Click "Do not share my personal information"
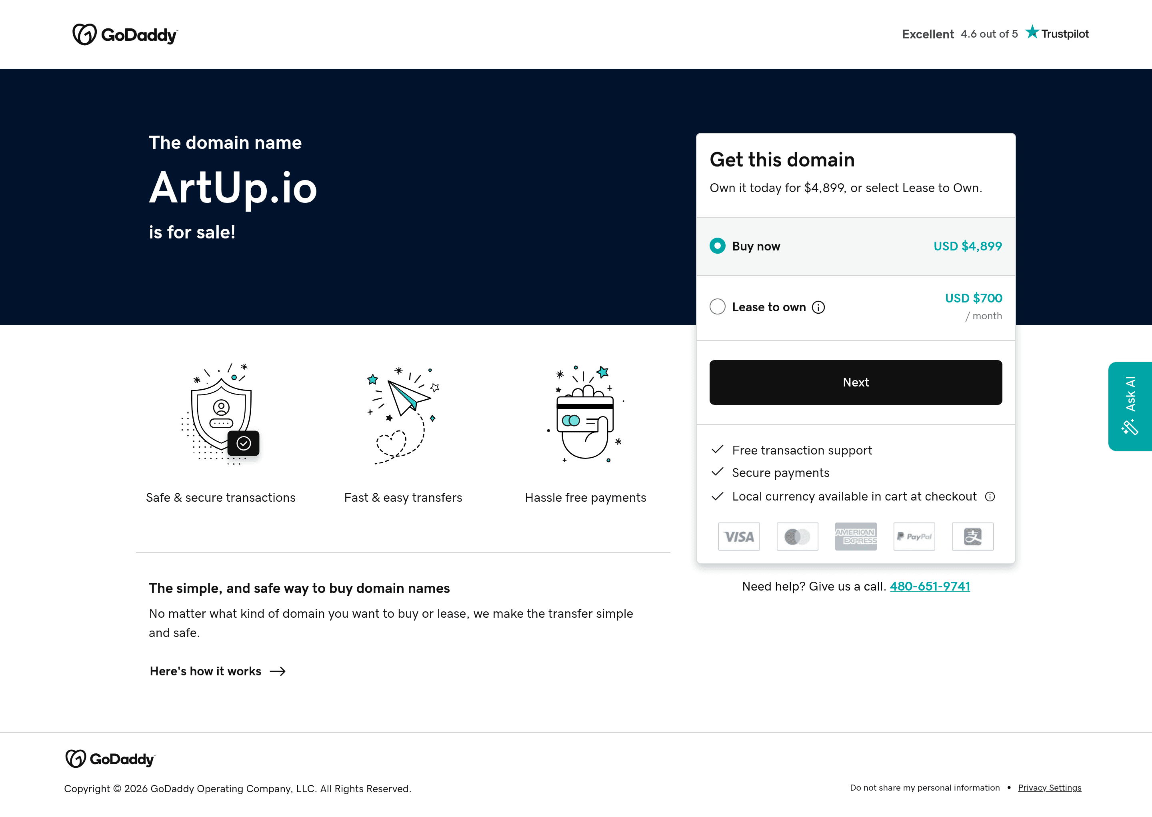The height and width of the screenshot is (817, 1152). 924,788
